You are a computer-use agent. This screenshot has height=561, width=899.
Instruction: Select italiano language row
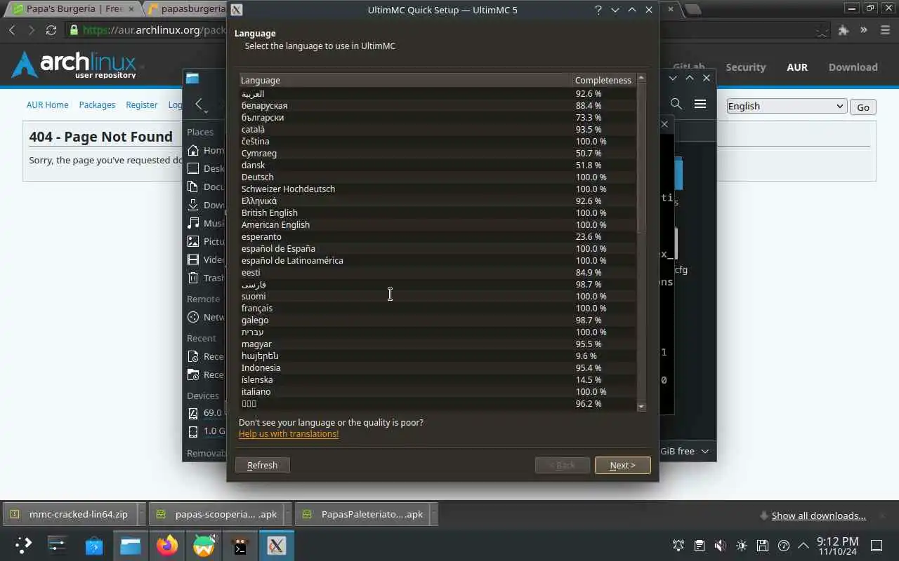click(x=438, y=391)
